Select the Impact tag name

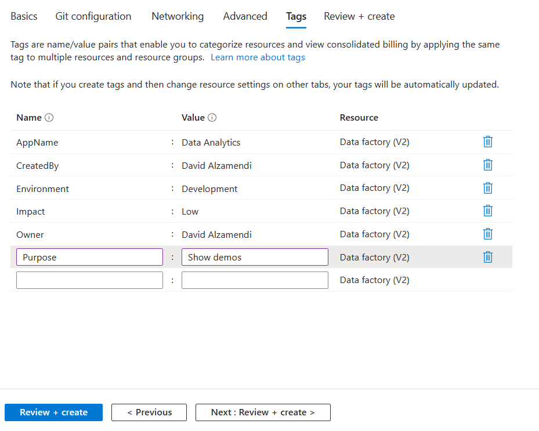point(31,211)
